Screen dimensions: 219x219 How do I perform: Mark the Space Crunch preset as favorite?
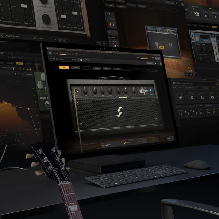coord(73,59)
